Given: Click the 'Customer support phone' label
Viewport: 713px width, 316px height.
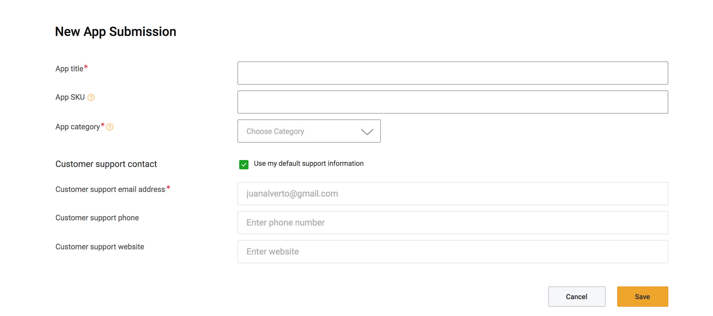Looking at the screenshot, I should coord(97,218).
